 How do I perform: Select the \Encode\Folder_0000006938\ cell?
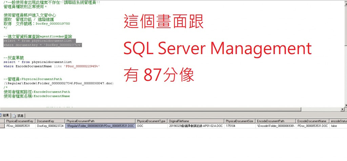pyautogui.click(x=276, y=126)
